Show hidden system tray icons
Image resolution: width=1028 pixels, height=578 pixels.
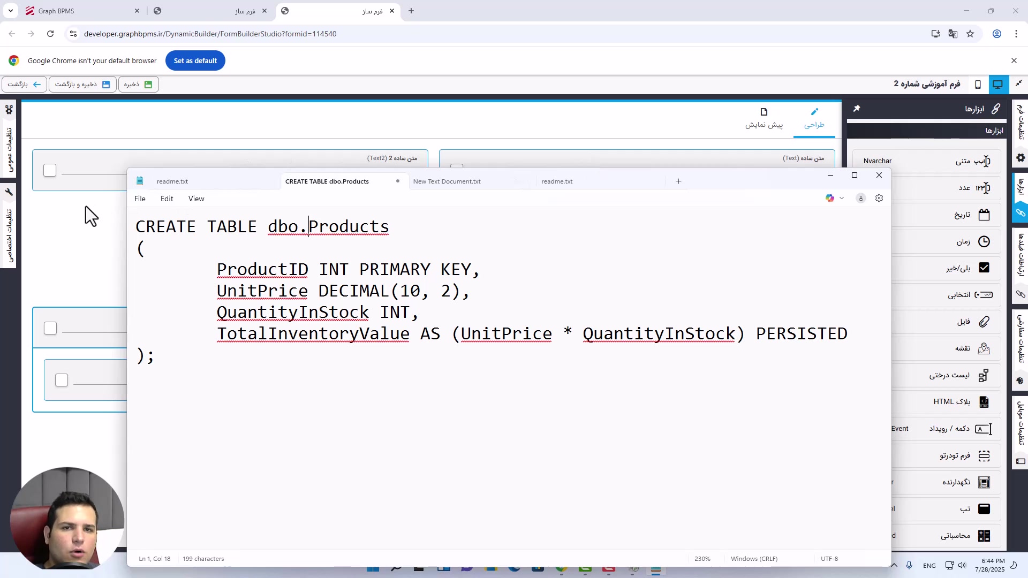point(894,565)
